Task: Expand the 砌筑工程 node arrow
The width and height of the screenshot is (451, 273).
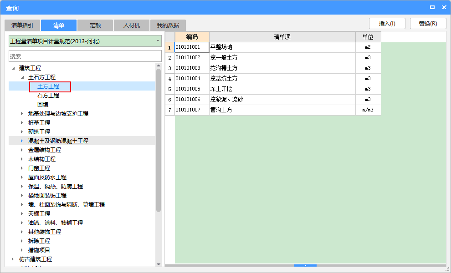Action: pyautogui.click(x=22, y=132)
